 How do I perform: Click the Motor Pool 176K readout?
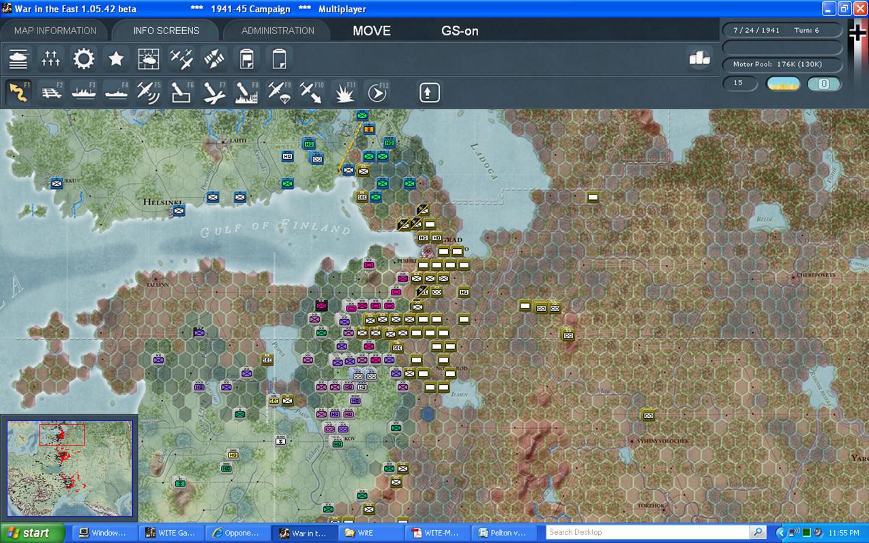point(782,64)
